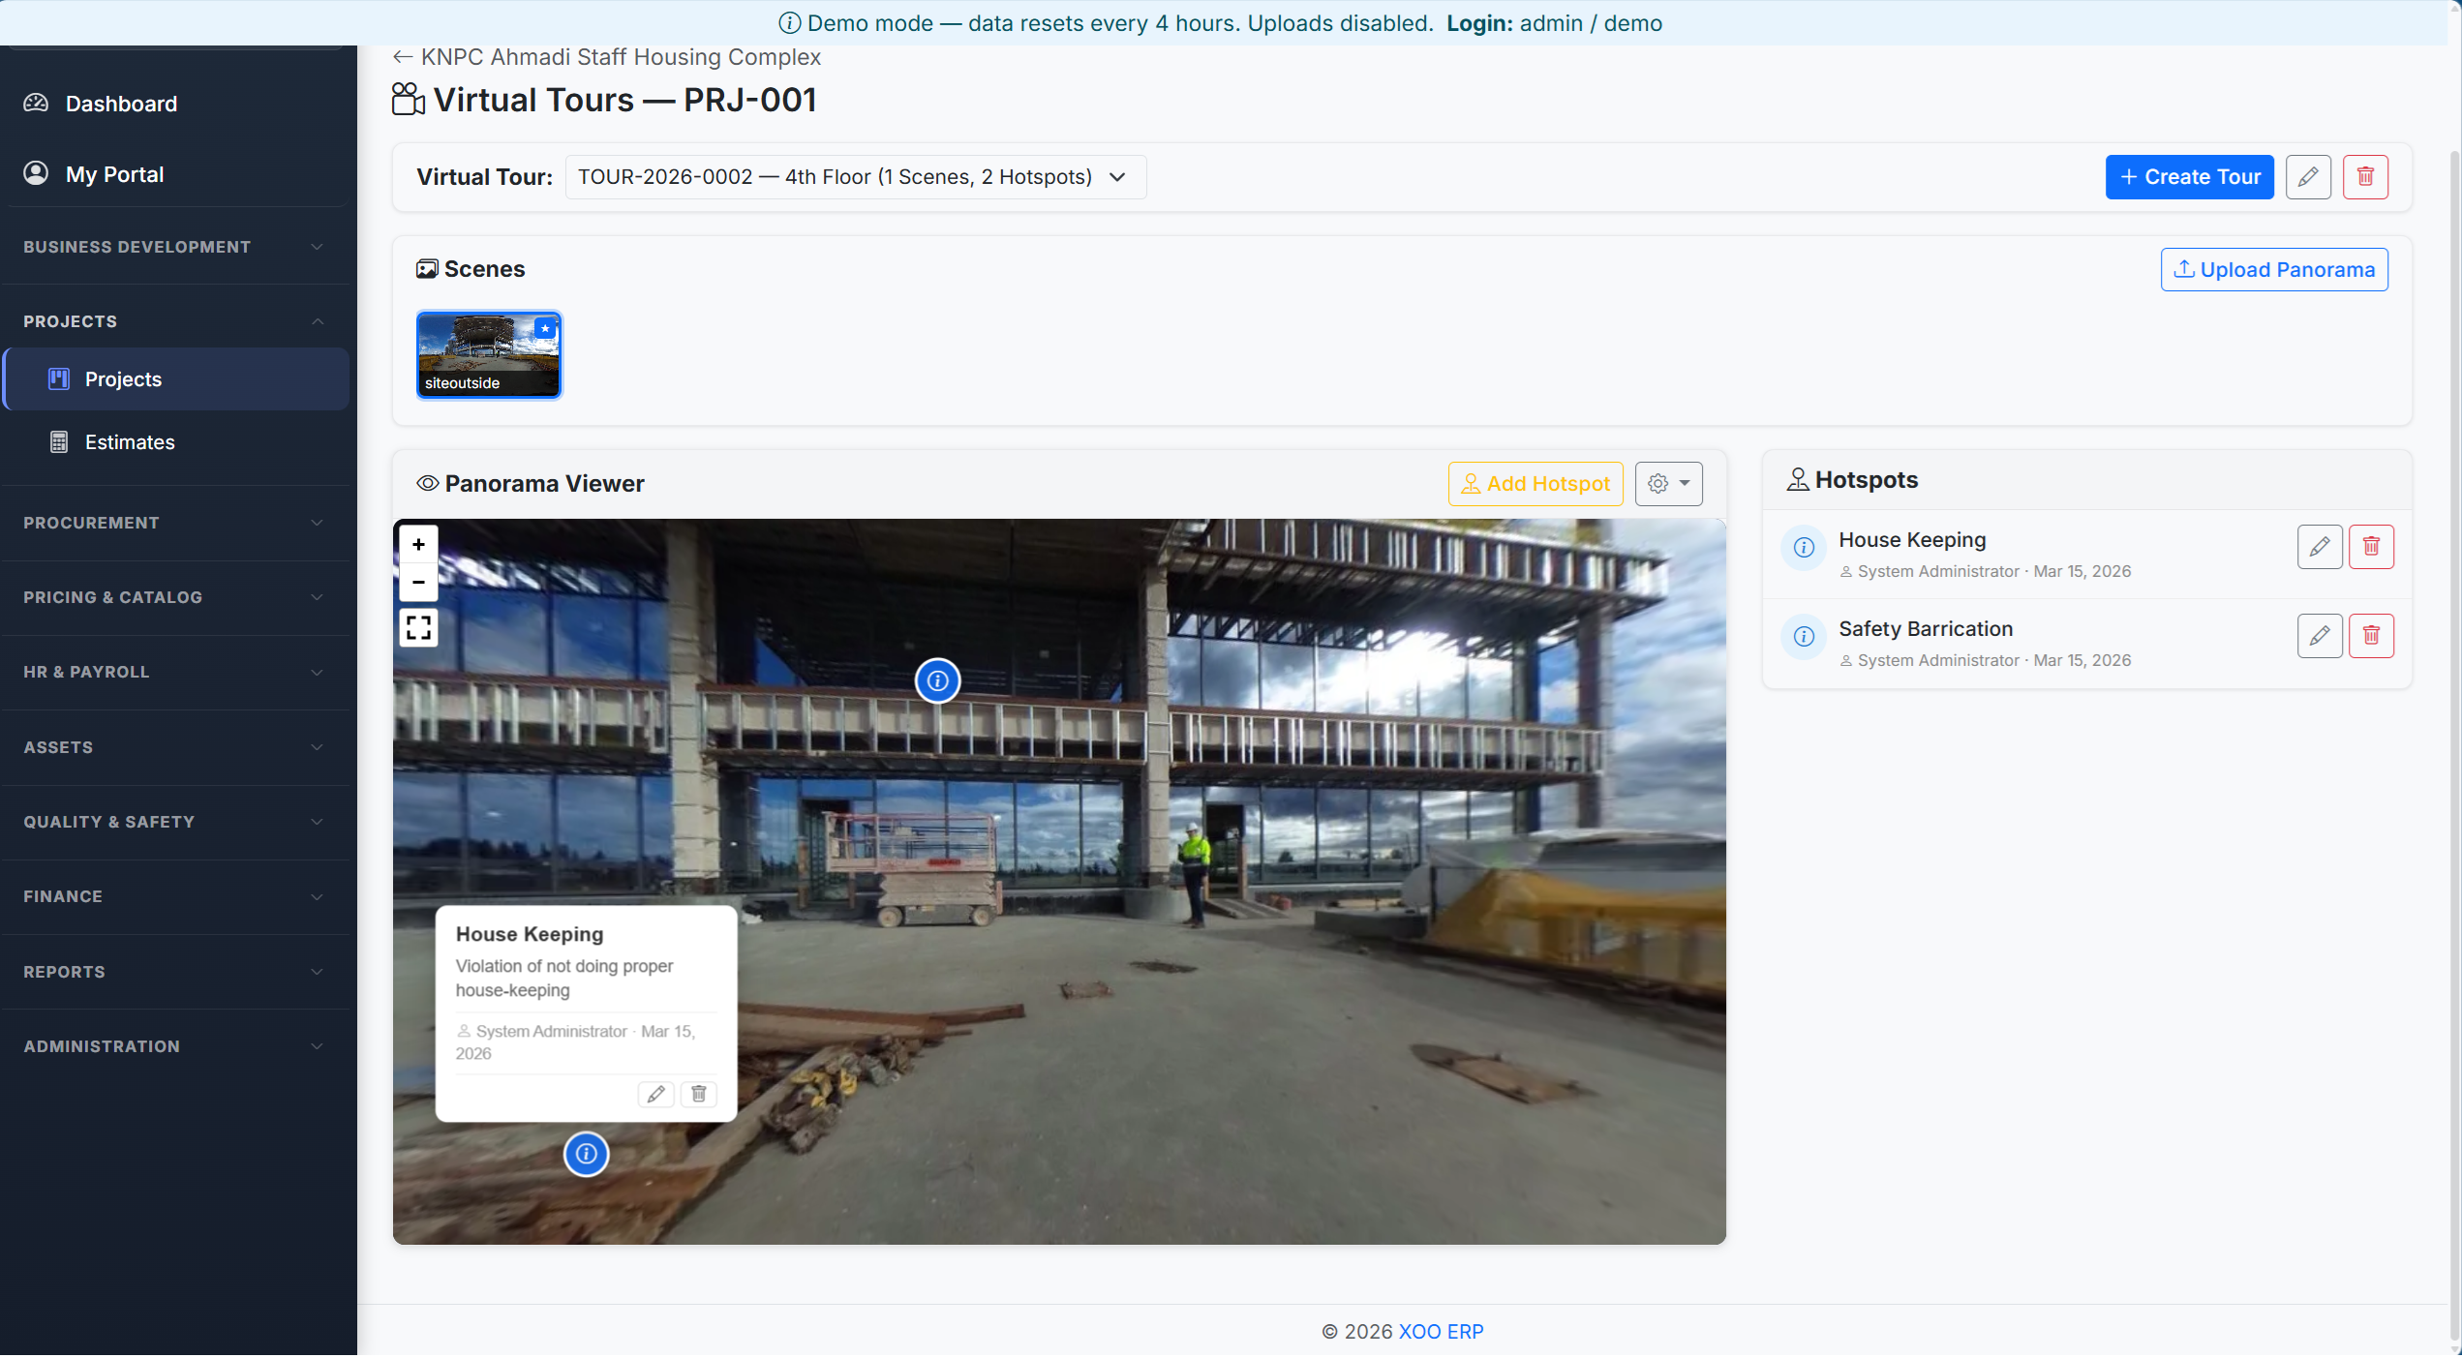Edit the Safety Barrication hotspot with the pencil icon
The image size is (2462, 1358).
pyautogui.click(x=2320, y=635)
